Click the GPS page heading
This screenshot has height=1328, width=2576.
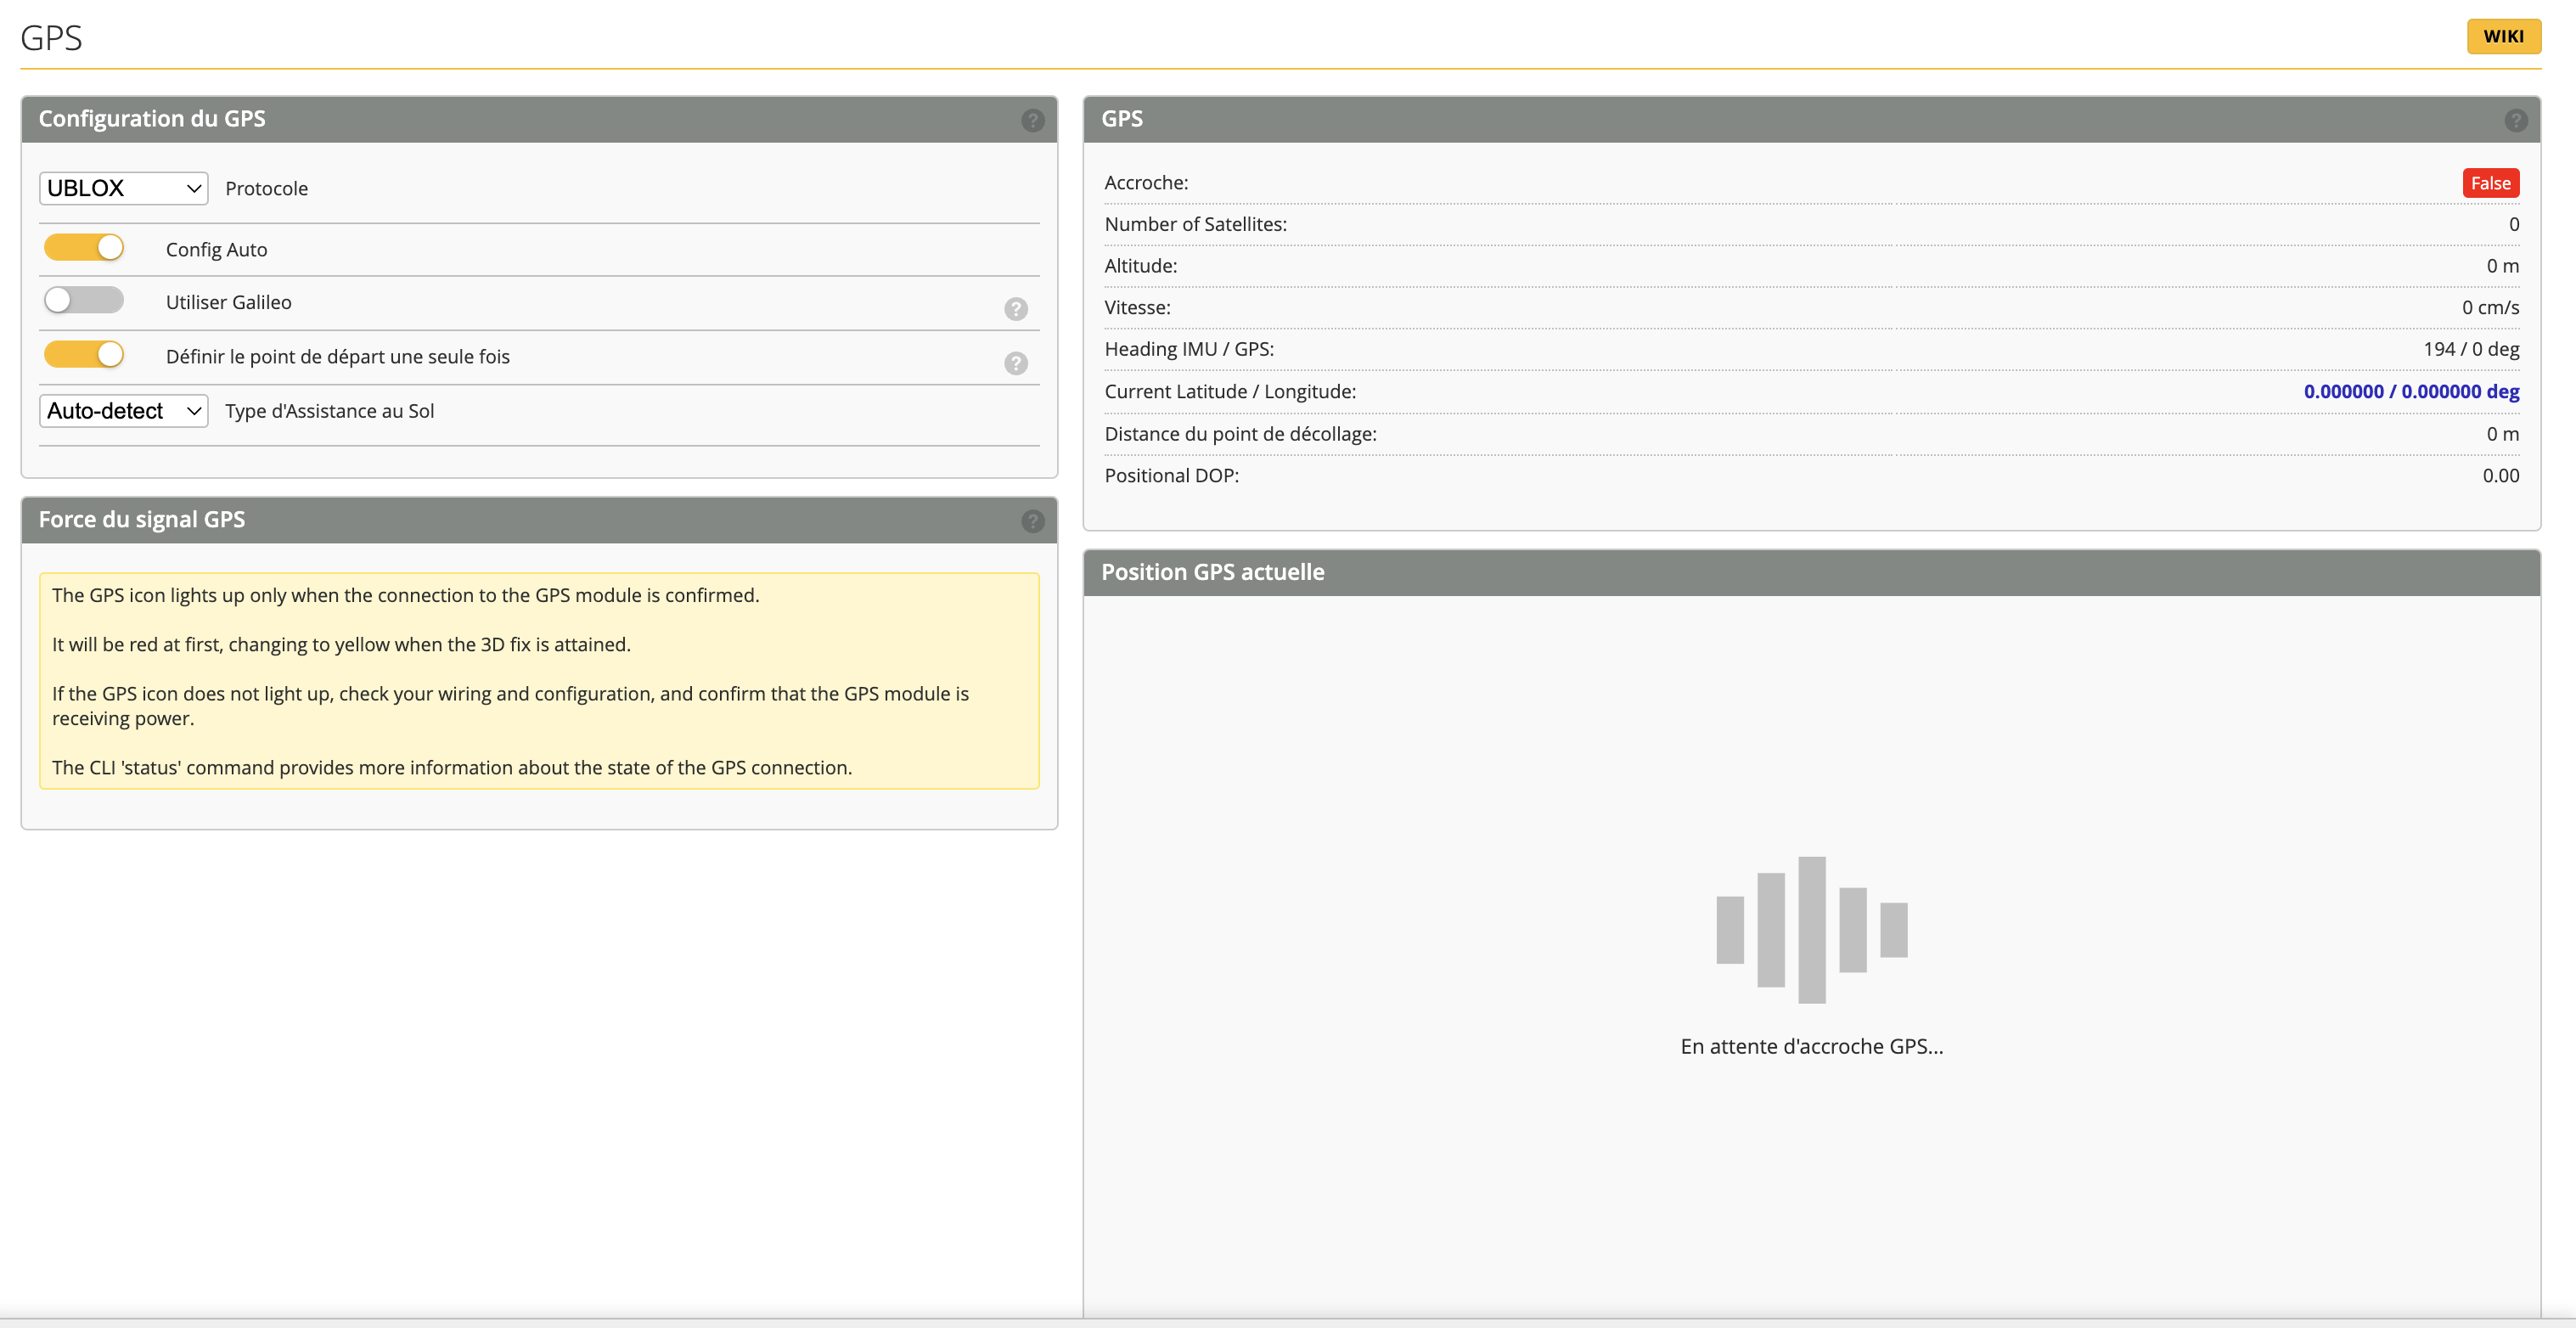pos(51,38)
